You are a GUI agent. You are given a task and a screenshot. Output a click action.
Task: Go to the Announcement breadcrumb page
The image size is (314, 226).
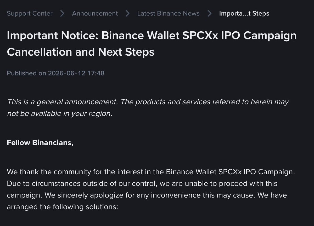pos(95,13)
